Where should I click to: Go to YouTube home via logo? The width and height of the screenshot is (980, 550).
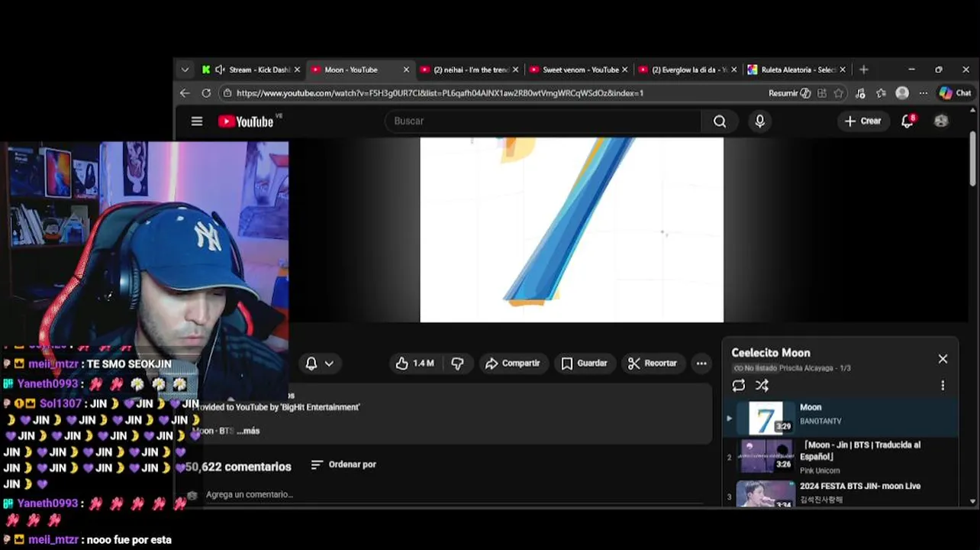tap(246, 121)
